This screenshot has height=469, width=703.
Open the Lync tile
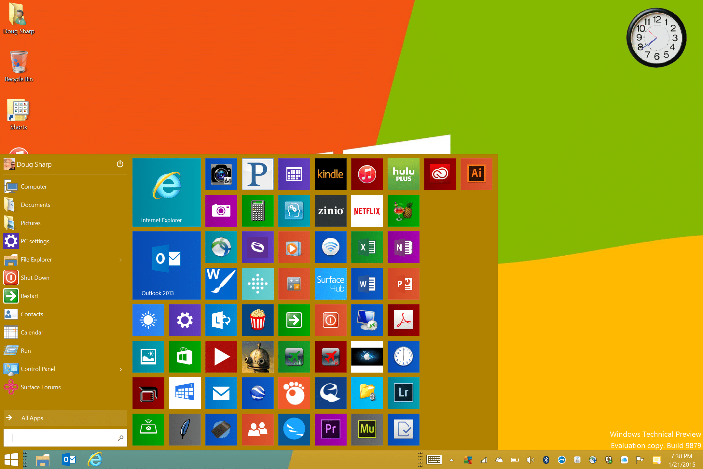[x=221, y=320]
